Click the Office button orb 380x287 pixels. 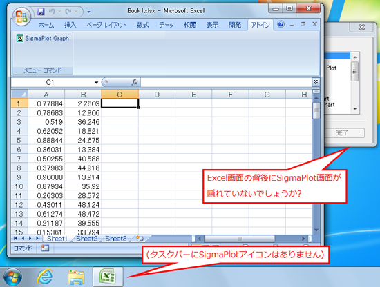click(x=21, y=17)
